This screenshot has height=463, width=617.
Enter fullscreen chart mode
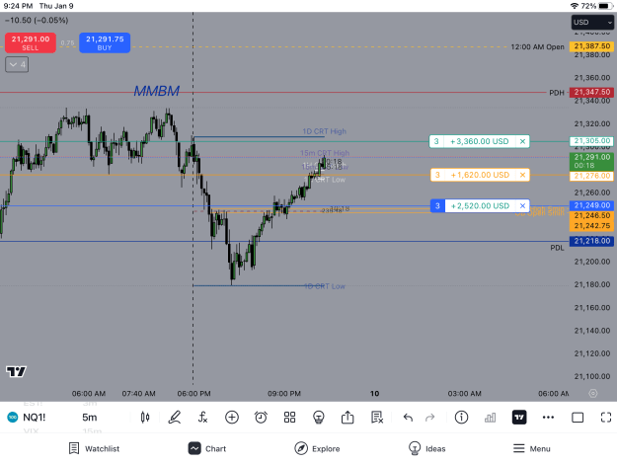[606, 418]
